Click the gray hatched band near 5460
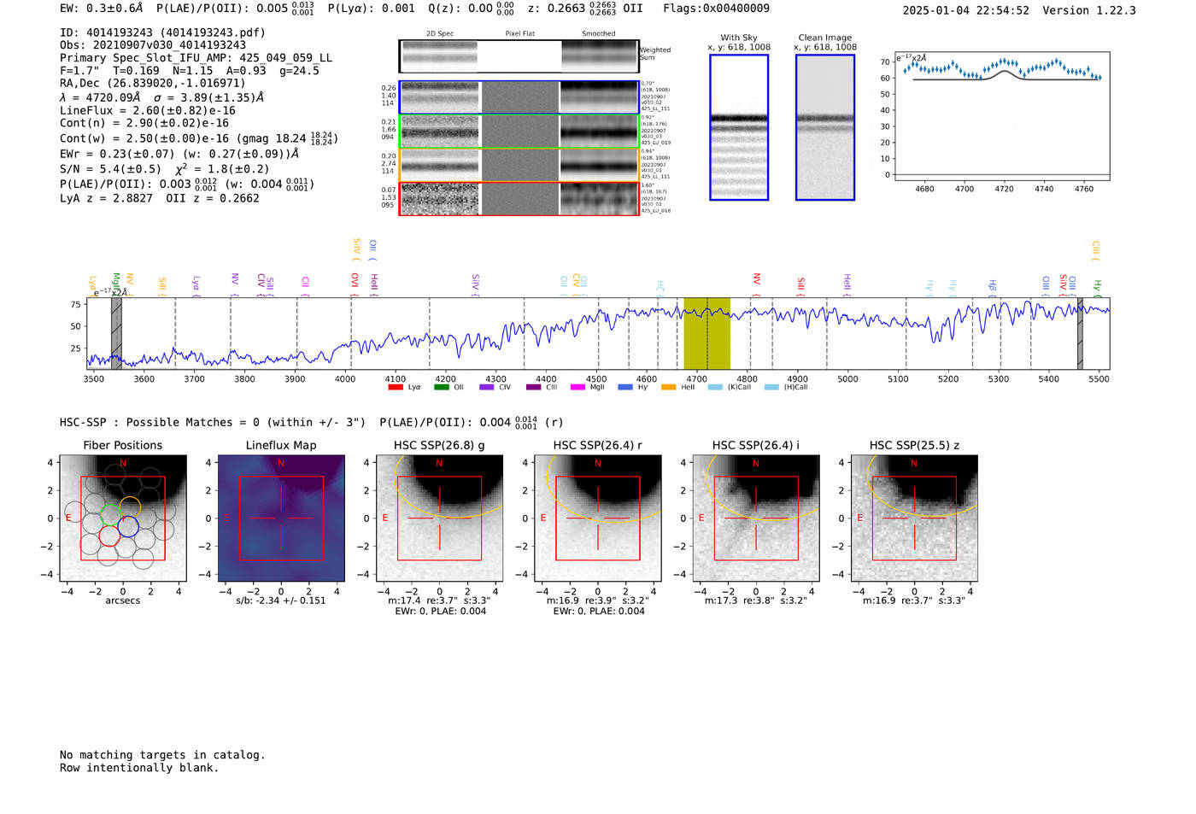1196x814 pixels. pos(1080,333)
